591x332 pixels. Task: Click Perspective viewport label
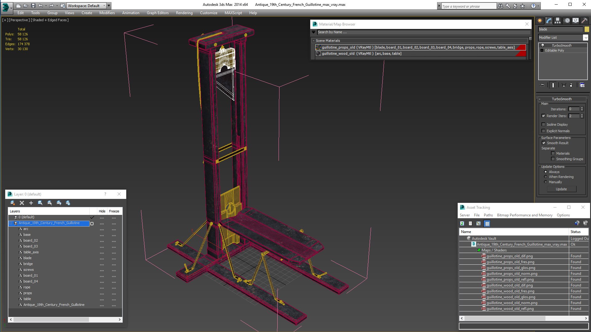tap(19, 20)
